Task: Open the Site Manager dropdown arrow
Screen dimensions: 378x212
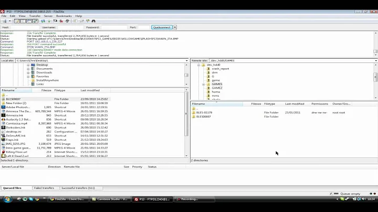Action: 9,21
